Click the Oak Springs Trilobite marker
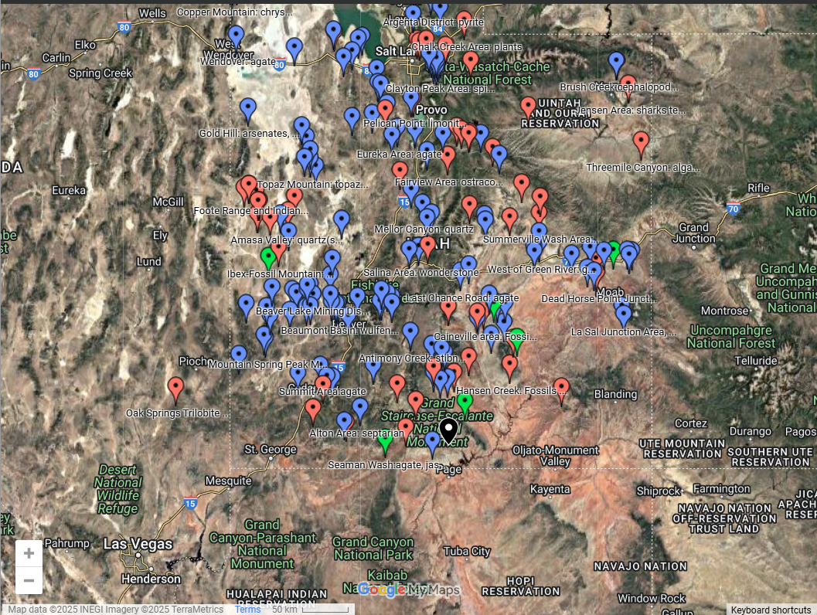The image size is (817, 615). point(175,386)
